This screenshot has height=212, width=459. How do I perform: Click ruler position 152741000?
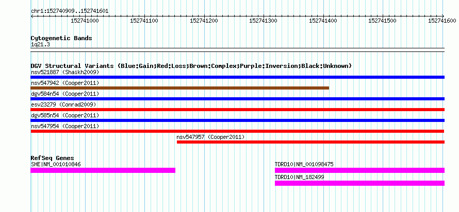[85, 21]
